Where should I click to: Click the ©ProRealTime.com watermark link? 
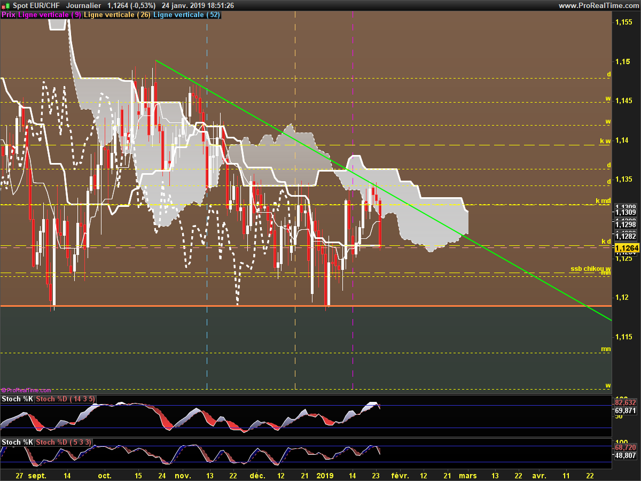click(27, 391)
